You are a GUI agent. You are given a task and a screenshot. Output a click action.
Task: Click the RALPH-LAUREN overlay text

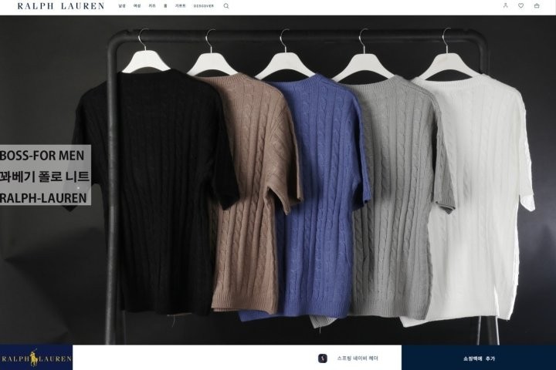click(43, 198)
